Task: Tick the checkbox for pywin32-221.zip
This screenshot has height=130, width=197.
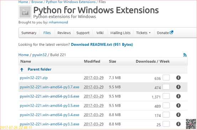Action: pos(166,77)
